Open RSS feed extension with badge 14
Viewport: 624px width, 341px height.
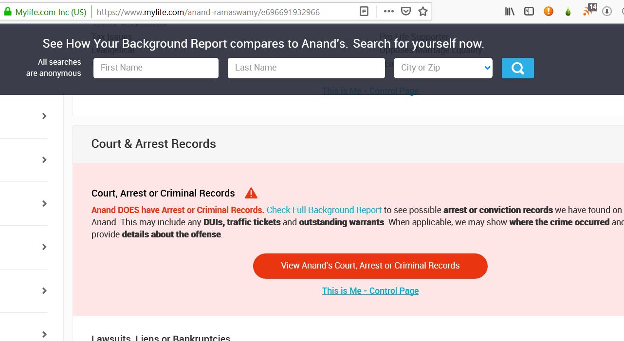point(589,10)
